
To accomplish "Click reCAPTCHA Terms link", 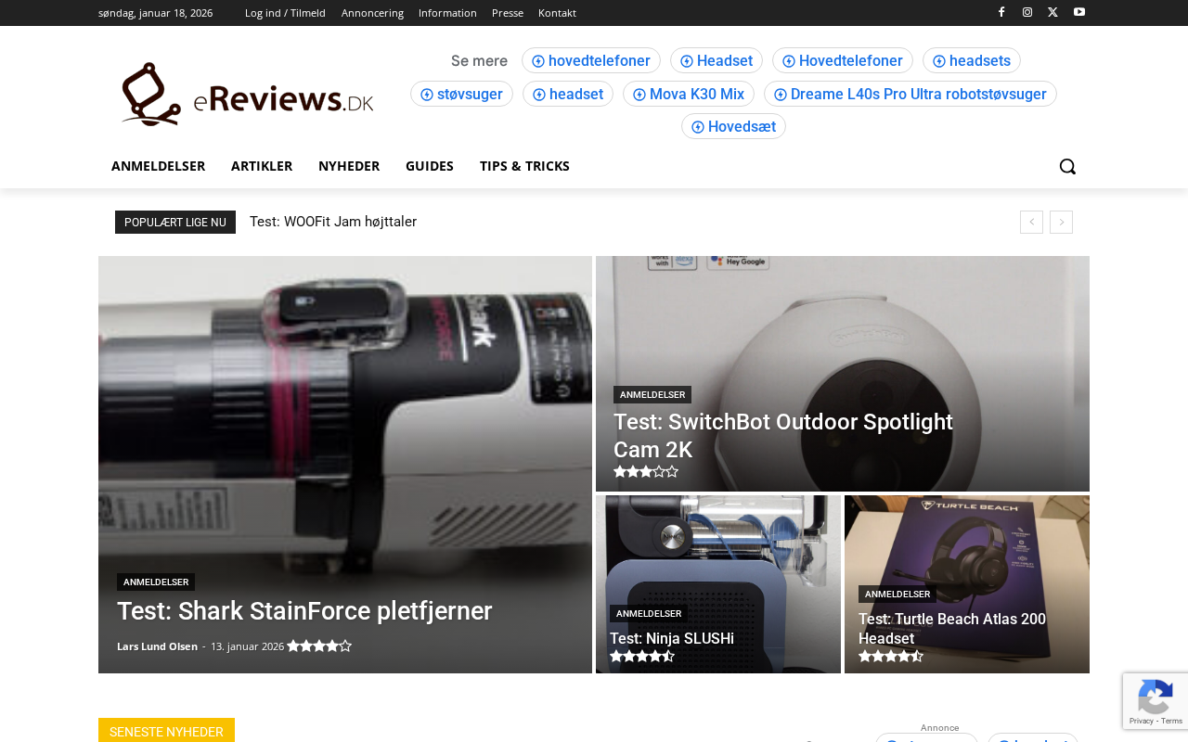I will (x=1172, y=721).
